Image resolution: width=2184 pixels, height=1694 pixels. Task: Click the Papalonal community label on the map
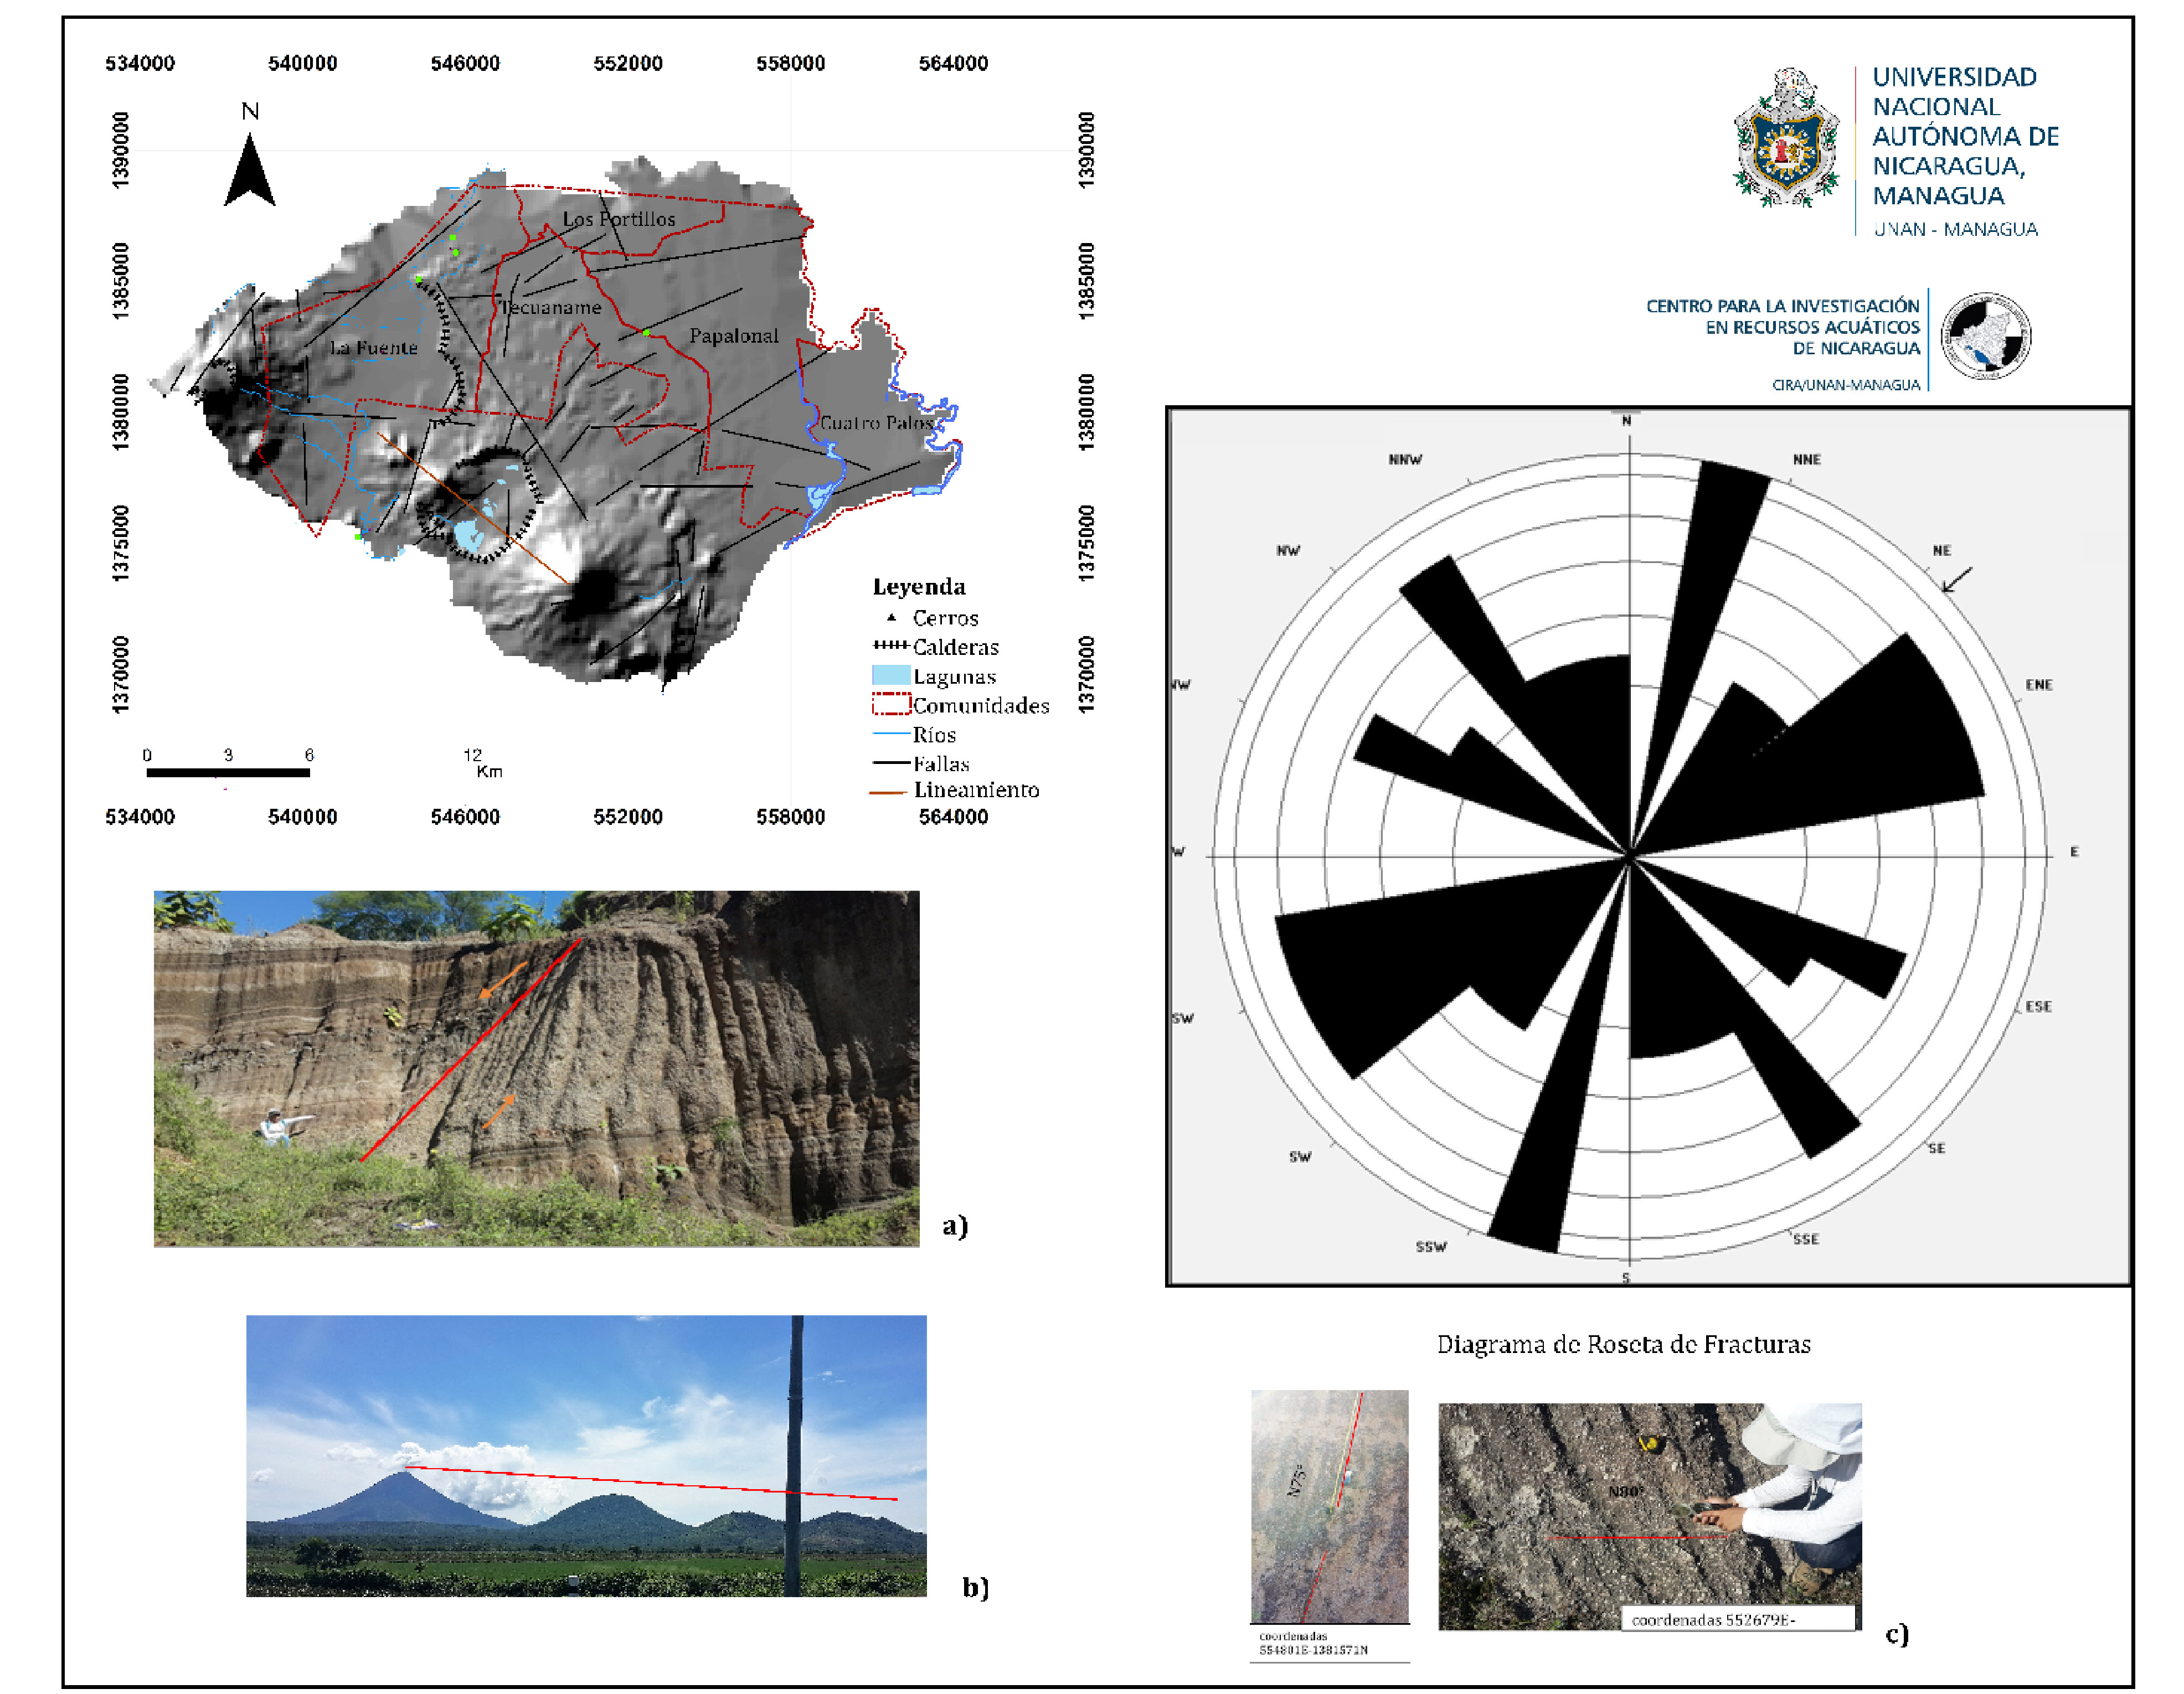point(733,336)
